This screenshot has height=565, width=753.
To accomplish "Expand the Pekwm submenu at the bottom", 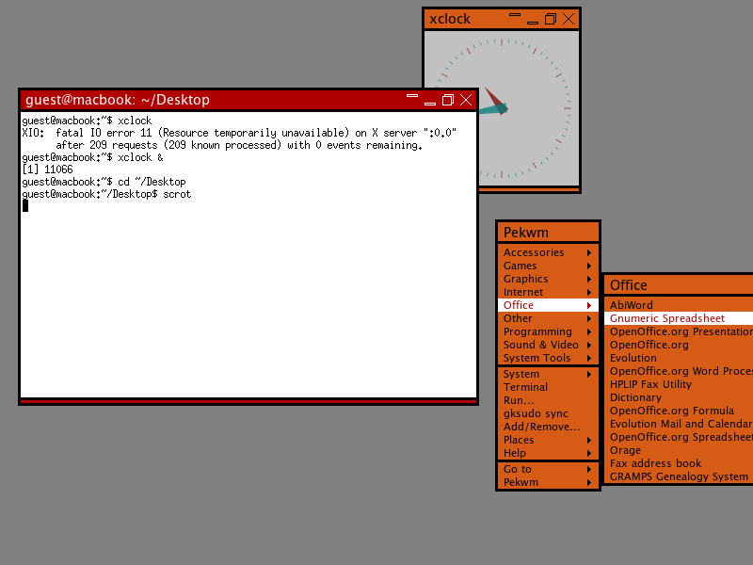I will [548, 482].
